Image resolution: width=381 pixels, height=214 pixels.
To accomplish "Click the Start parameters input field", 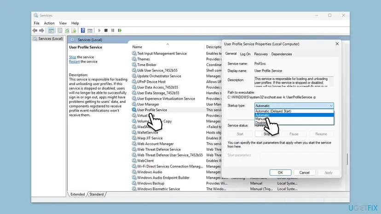I will click(296, 155).
